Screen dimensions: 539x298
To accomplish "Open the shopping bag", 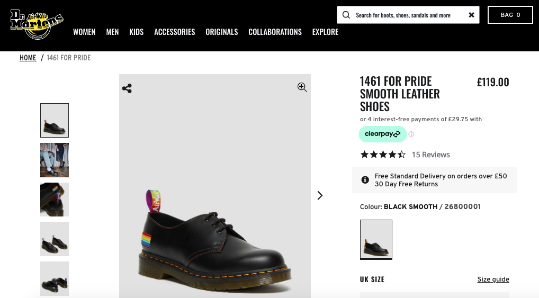I will point(510,15).
